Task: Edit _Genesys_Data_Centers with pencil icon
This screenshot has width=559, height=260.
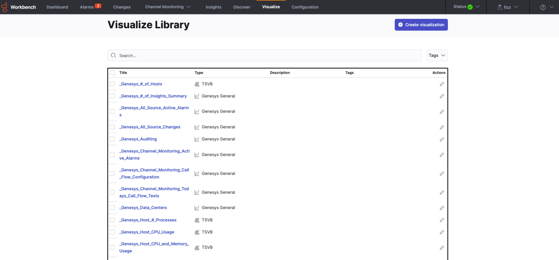Action: (x=442, y=208)
